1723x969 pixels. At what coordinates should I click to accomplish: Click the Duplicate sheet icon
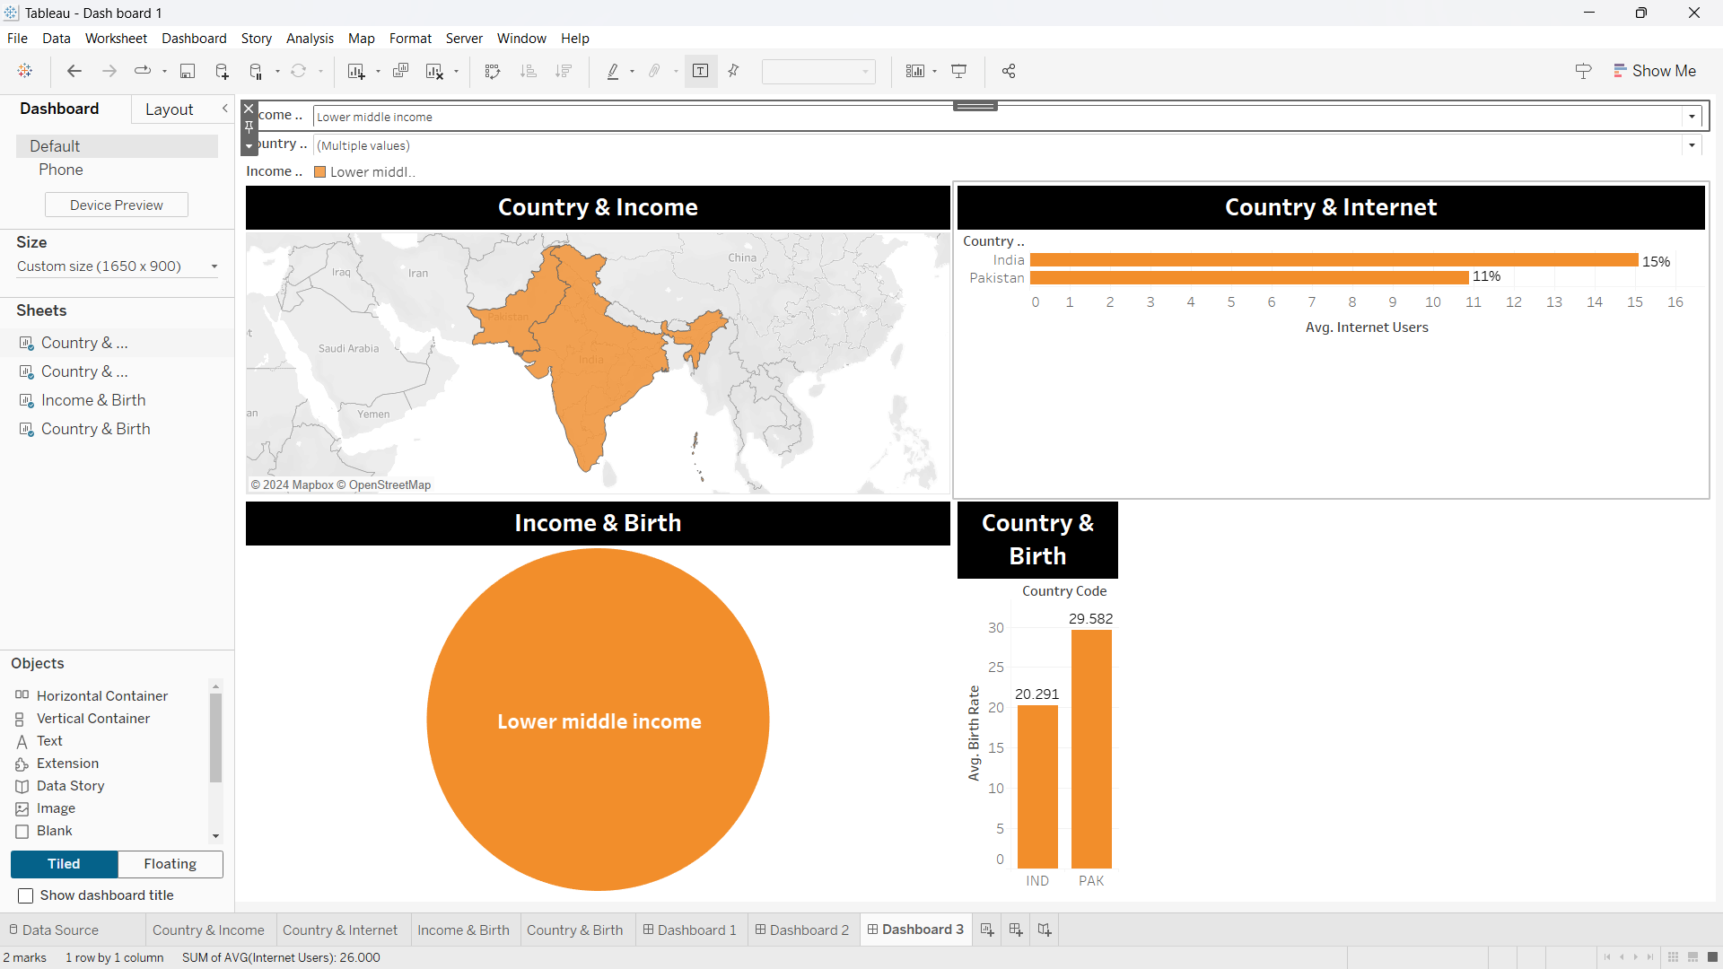tap(400, 71)
